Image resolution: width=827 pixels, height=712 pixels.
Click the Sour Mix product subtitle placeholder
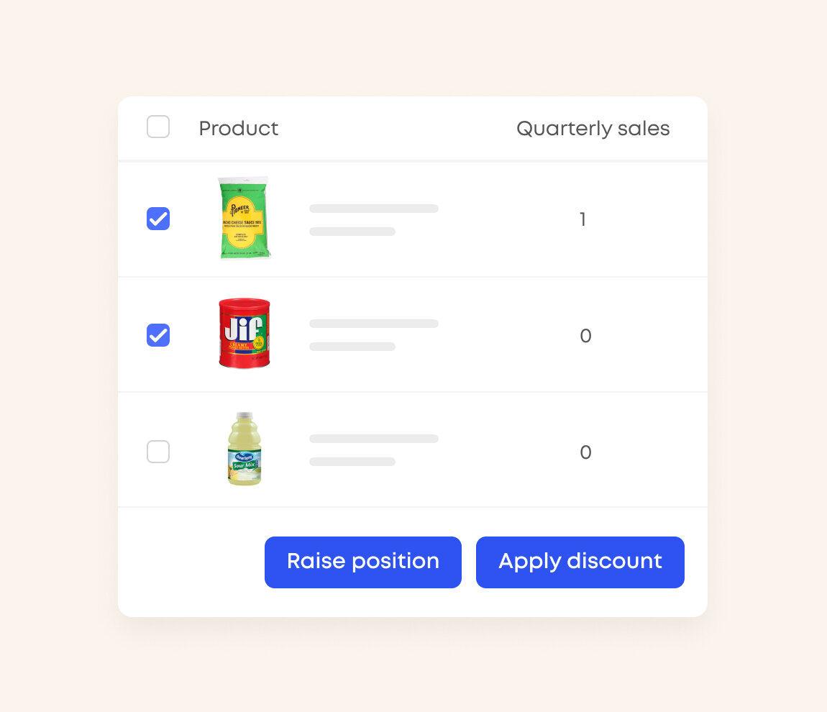point(352,462)
